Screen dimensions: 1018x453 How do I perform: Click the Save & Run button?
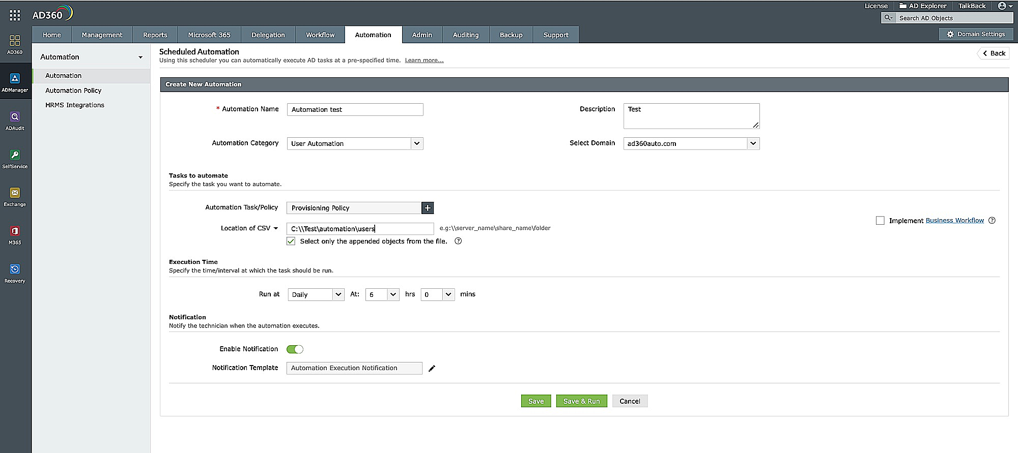[x=581, y=401]
